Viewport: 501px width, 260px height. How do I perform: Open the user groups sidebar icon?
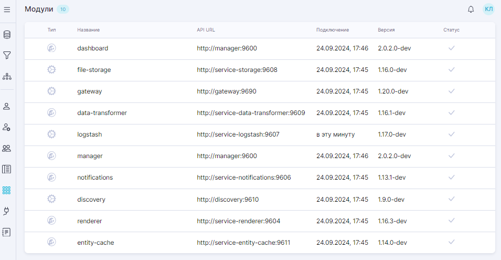[7, 148]
